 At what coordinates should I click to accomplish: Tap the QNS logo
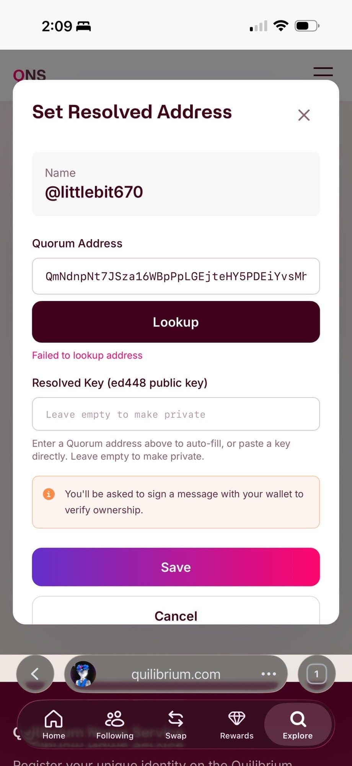pyautogui.click(x=29, y=75)
